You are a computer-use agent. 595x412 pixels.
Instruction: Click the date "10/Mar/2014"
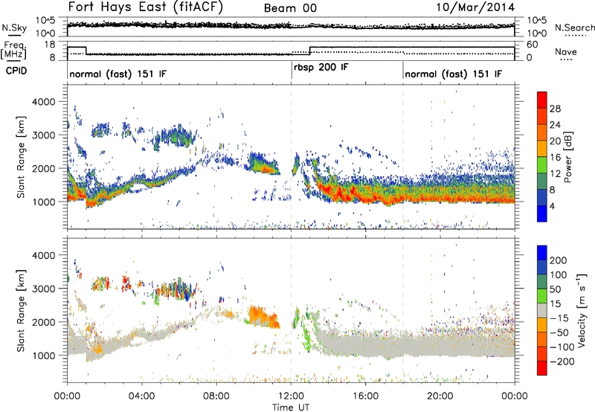(x=475, y=7)
